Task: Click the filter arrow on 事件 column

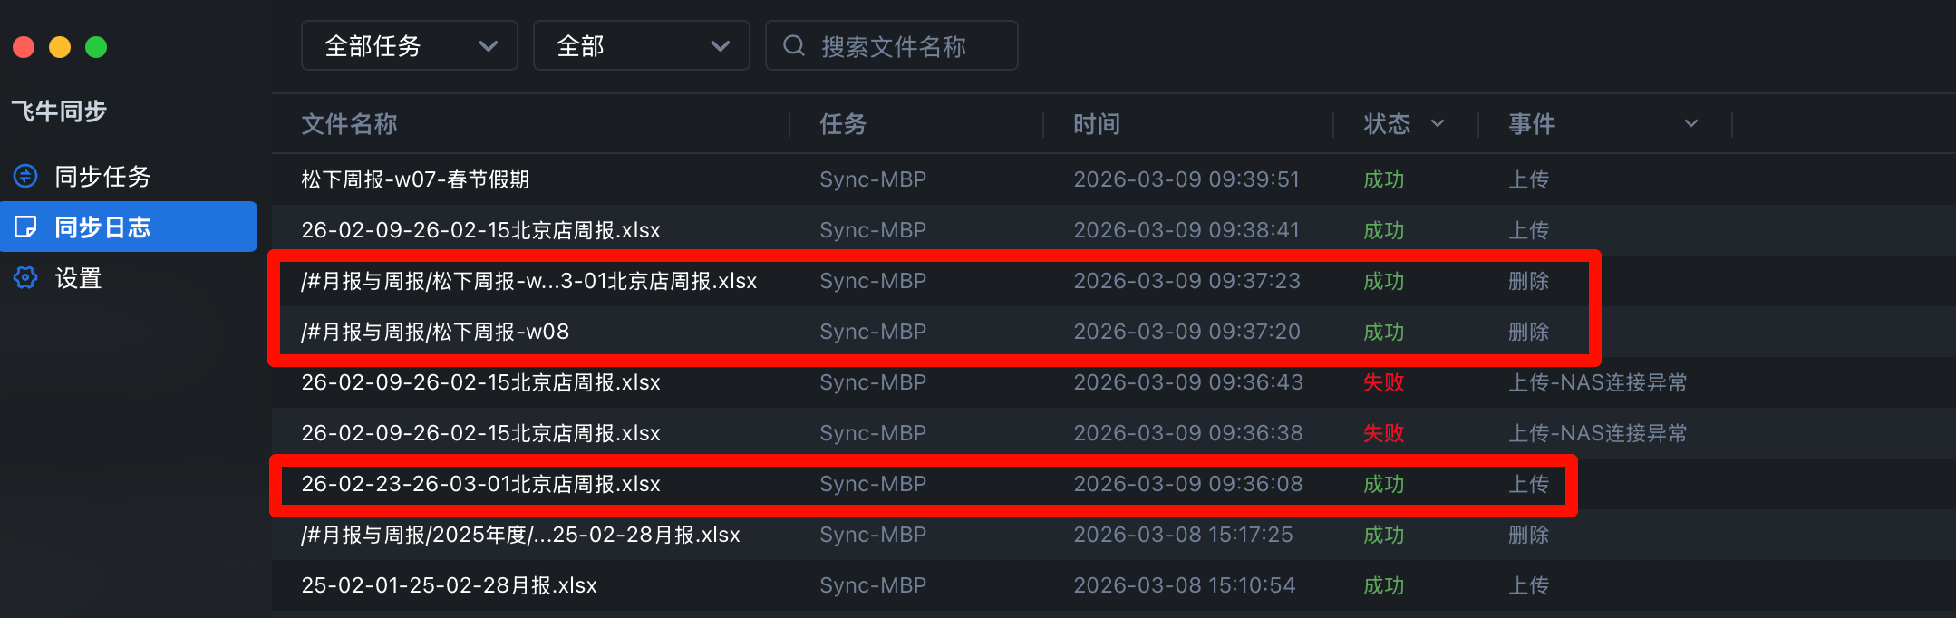Action: click(x=1691, y=123)
